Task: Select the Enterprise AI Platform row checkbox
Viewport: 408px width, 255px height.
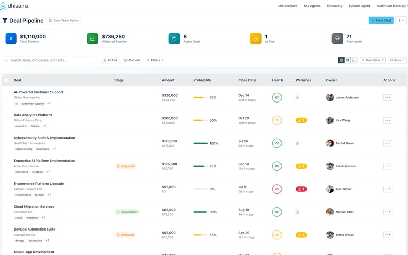Action: (x=6, y=166)
